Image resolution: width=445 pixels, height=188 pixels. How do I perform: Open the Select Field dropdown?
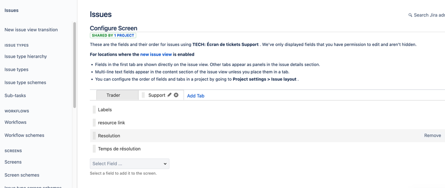pyautogui.click(x=130, y=163)
